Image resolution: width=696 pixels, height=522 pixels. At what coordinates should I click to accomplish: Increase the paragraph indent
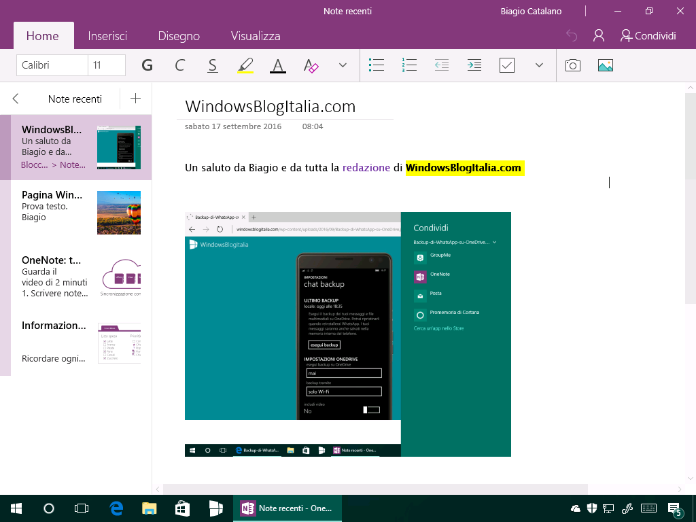click(x=474, y=65)
